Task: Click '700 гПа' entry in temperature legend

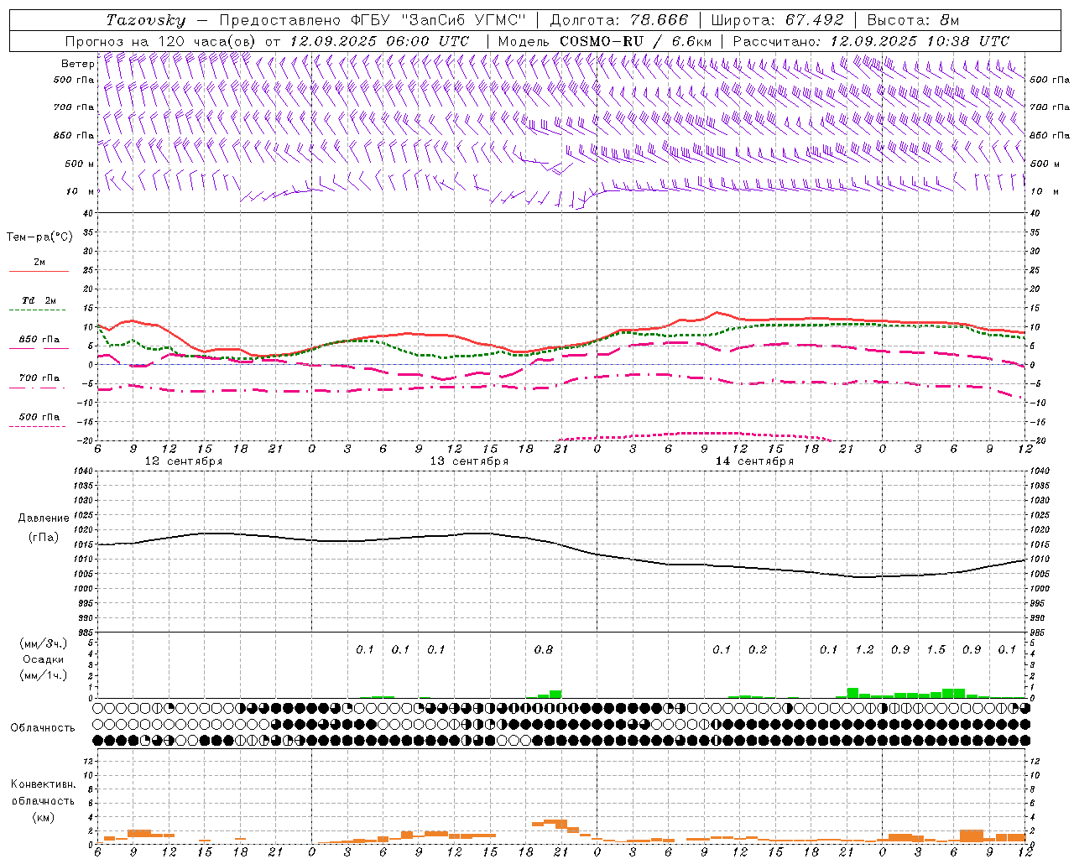Action: tap(39, 377)
